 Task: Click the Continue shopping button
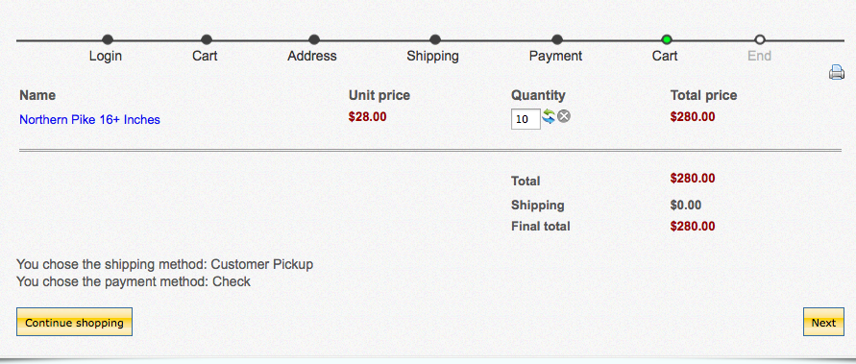[x=74, y=322]
